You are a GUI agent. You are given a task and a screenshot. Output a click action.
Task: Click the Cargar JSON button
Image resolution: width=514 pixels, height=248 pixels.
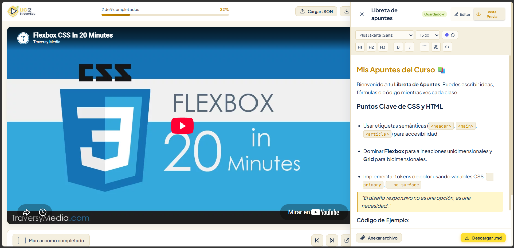click(x=316, y=11)
